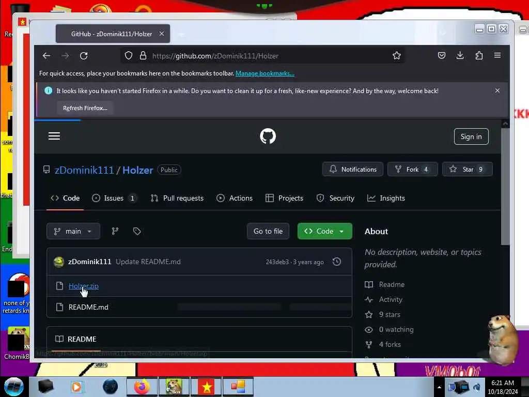
Task: Switch to the Code tab
Action: point(65,198)
